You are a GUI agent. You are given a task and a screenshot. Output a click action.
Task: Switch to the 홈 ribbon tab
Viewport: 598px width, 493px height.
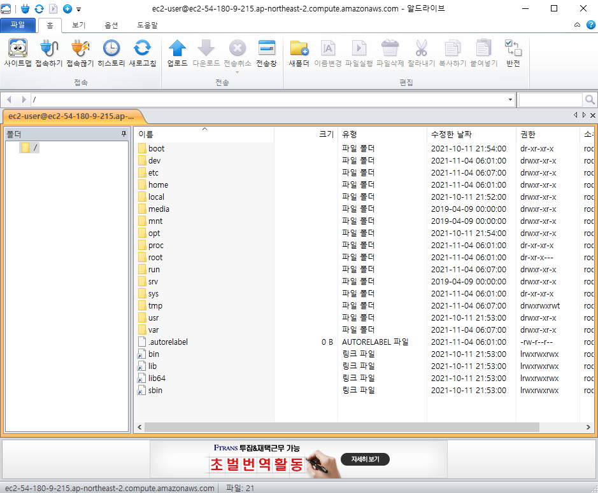(x=50, y=25)
